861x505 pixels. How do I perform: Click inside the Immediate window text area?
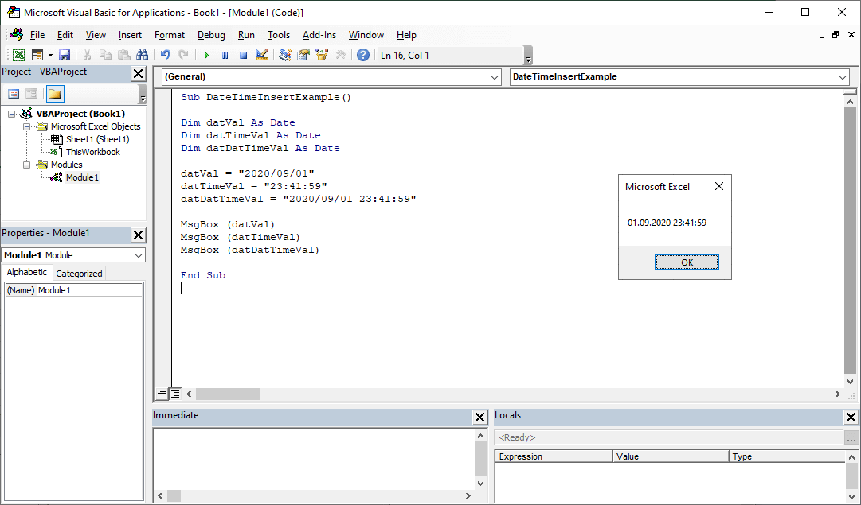point(313,458)
